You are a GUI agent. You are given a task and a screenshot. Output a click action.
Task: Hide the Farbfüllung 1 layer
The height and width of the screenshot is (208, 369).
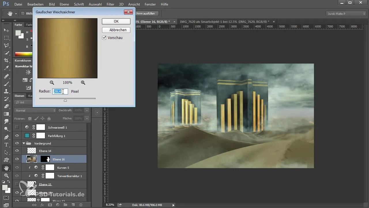click(x=17, y=135)
